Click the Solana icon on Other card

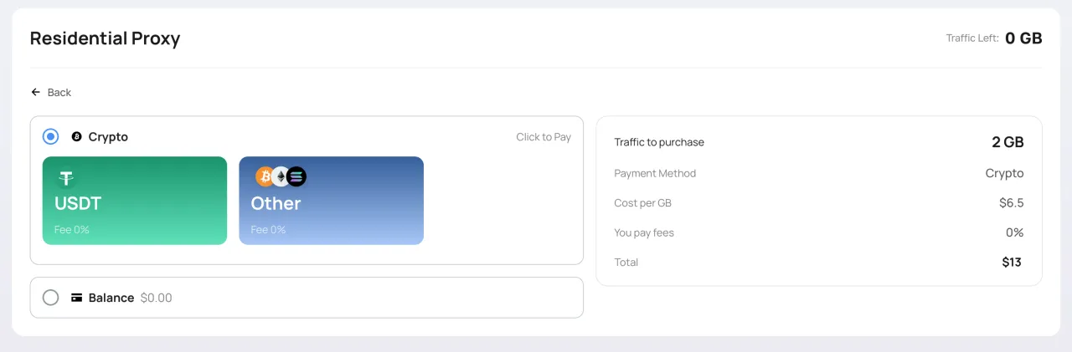296,176
